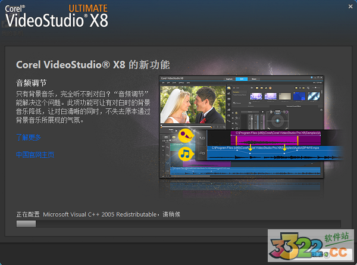Click the left yellow arrow on the music track
357x265 pixels.
point(250,146)
